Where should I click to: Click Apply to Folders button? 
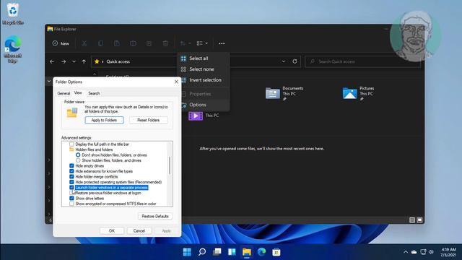(x=104, y=121)
